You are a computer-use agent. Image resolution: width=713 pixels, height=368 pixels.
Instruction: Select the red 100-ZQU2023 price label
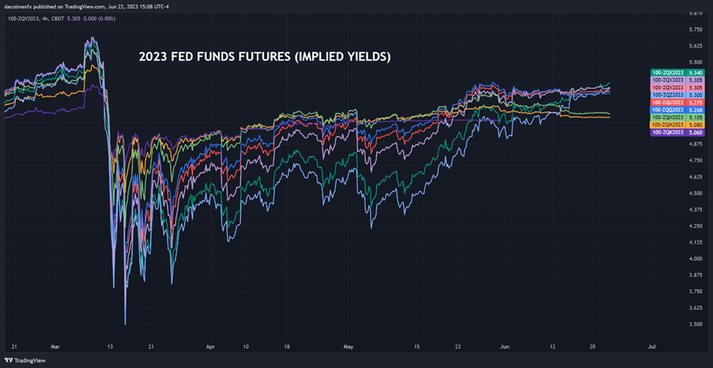click(x=679, y=102)
